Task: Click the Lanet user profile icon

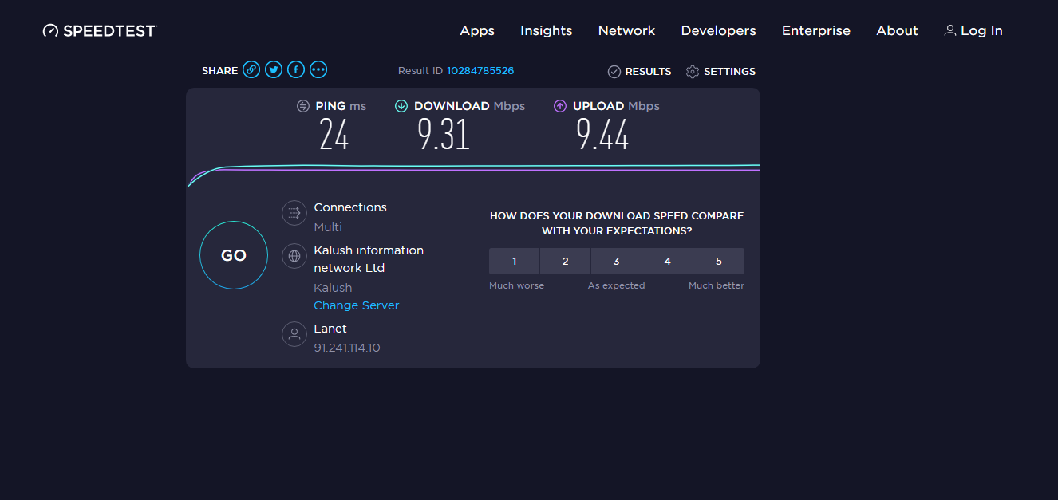Action: coord(294,334)
